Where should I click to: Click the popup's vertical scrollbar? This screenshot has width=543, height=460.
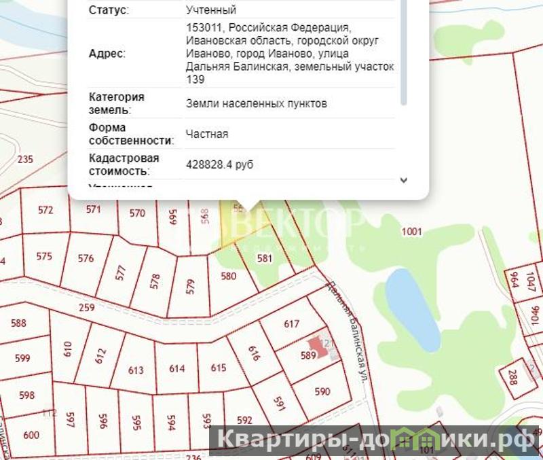click(x=404, y=54)
